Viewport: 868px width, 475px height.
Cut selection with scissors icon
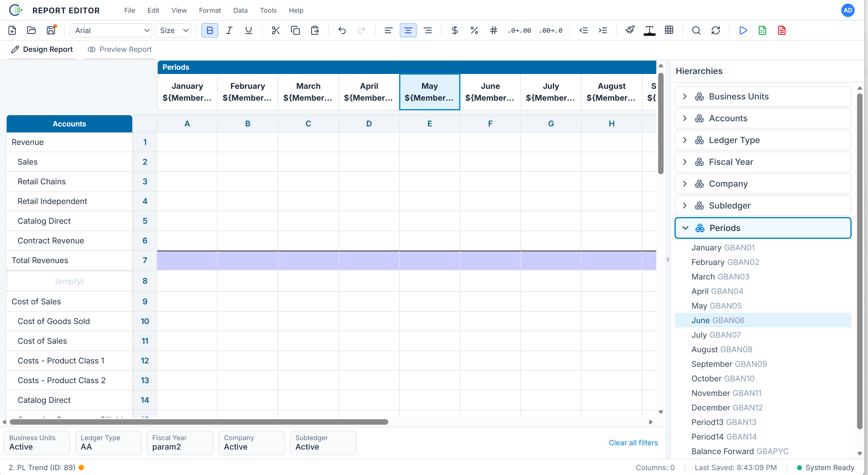point(276,30)
